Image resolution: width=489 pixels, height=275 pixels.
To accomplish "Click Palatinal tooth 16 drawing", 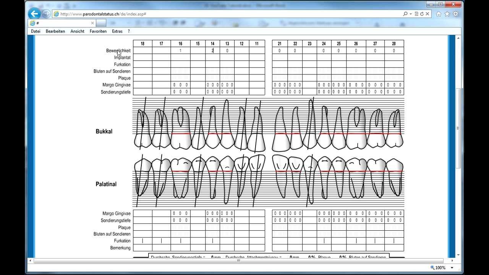I will pyautogui.click(x=181, y=178).
